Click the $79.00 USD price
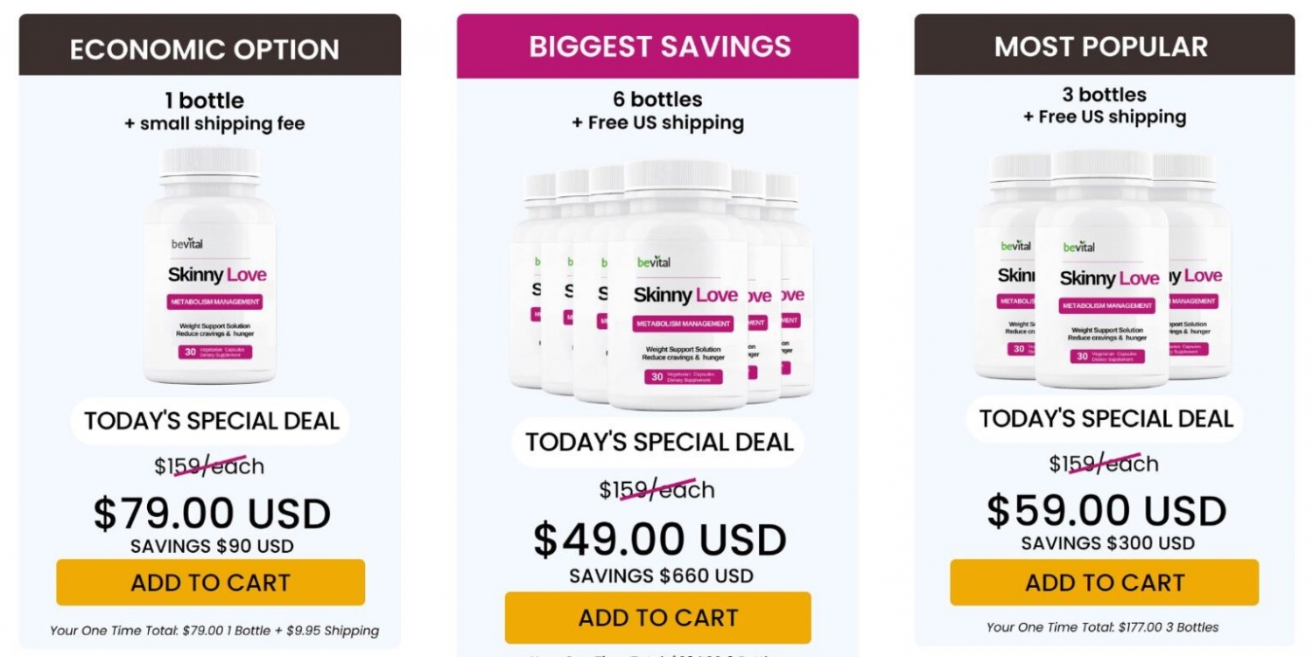This screenshot has height=657, width=1313. point(212,514)
